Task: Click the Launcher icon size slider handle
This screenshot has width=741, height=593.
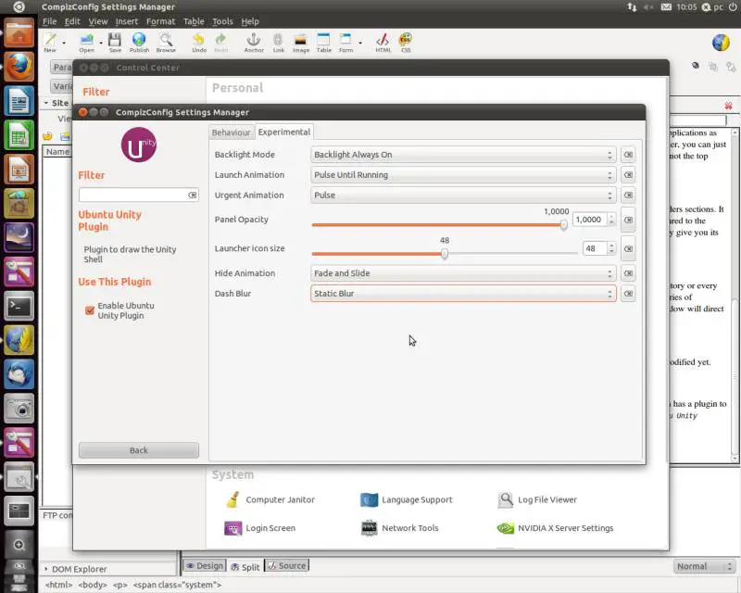Action: coord(445,254)
